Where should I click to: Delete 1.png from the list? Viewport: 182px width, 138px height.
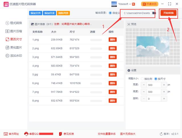[x=113, y=40]
